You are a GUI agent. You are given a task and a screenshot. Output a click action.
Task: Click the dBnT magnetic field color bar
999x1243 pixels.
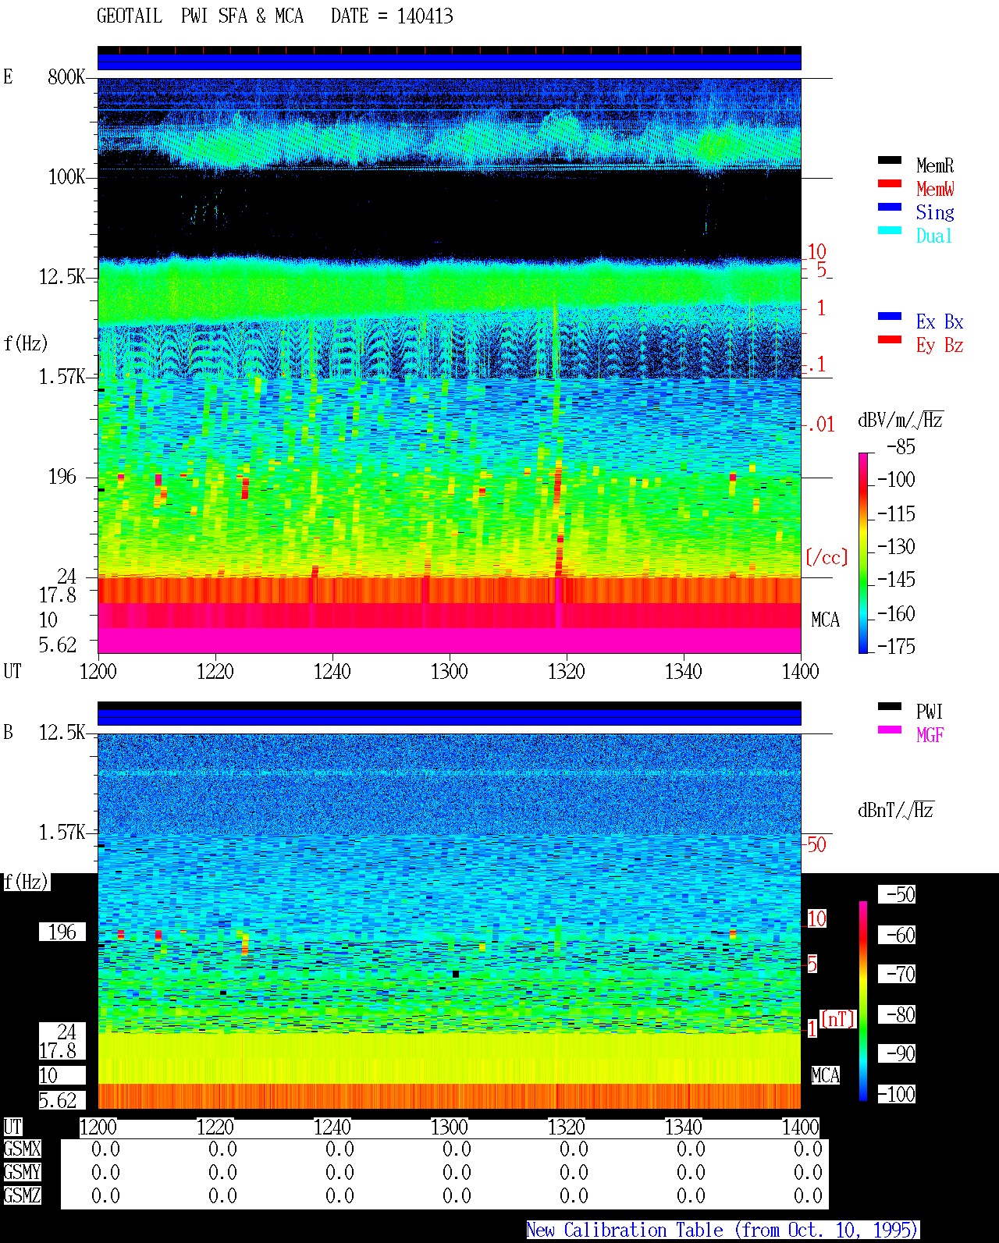tap(863, 1001)
